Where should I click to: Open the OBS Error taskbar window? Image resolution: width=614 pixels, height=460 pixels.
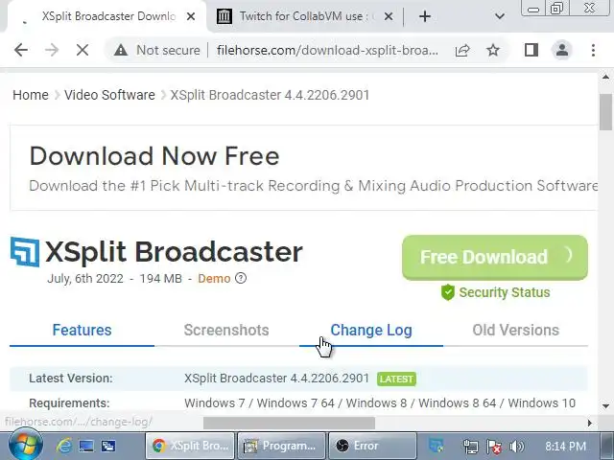click(372, 446)
